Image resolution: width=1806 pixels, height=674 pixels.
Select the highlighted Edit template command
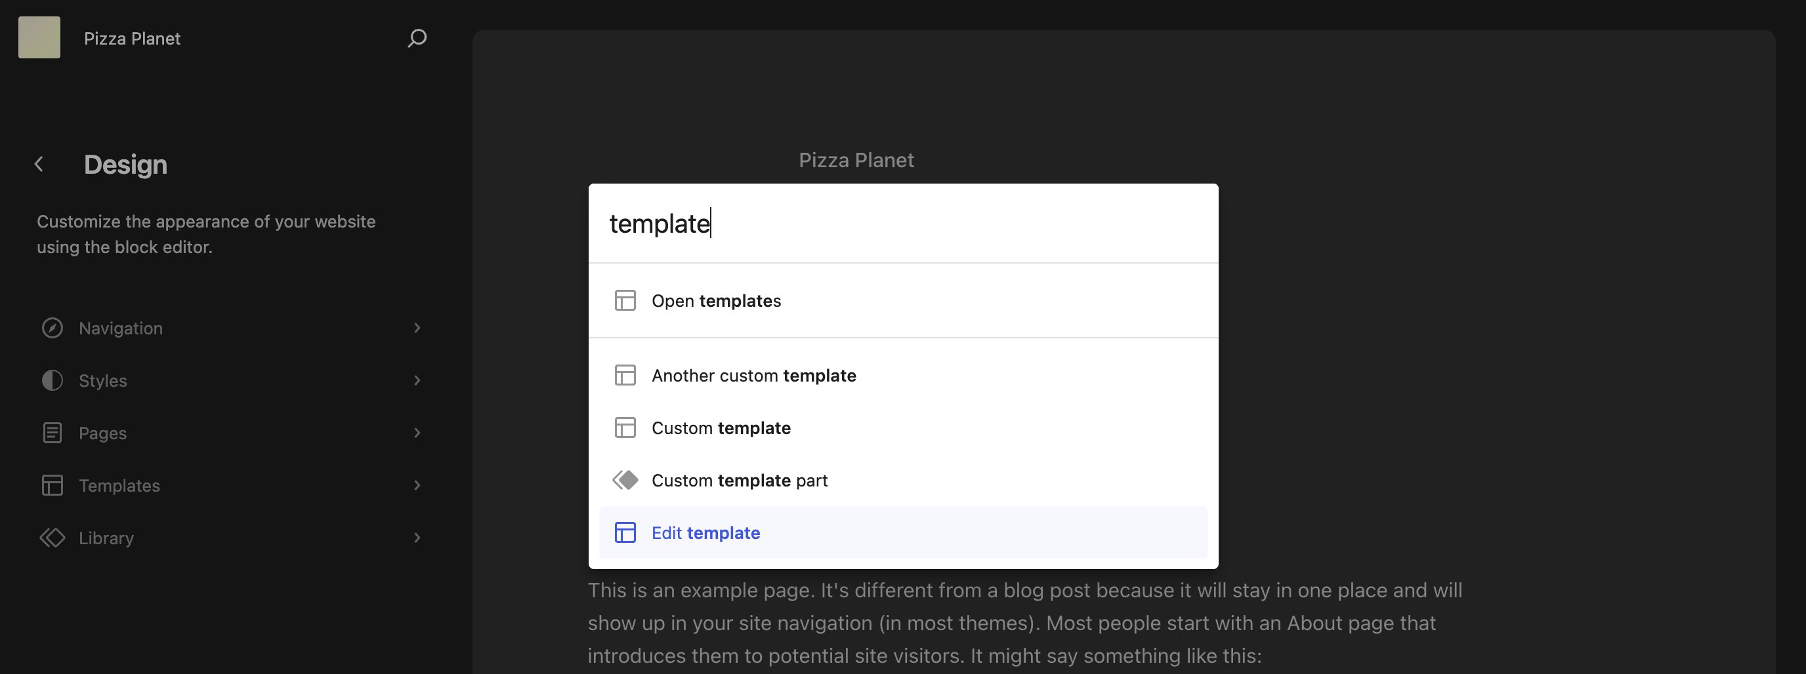(705, 532)
